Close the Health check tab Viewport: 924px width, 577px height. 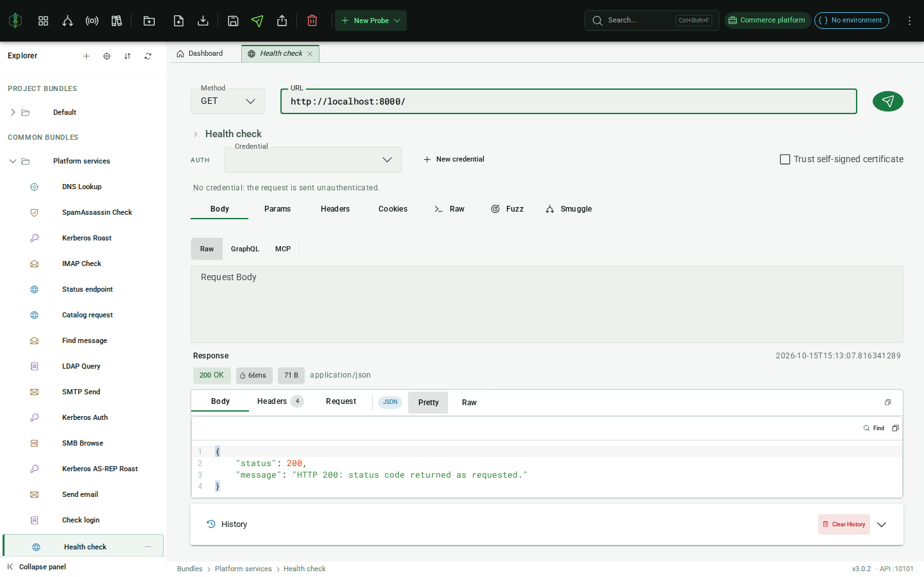tap(310, 54)
